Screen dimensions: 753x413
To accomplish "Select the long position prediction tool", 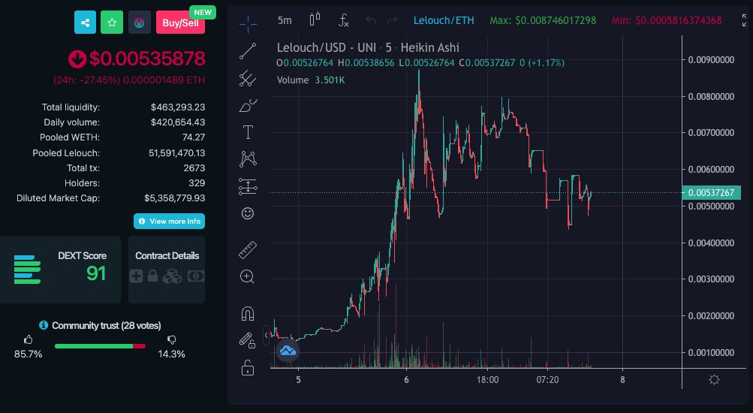I will coord(248,186).
